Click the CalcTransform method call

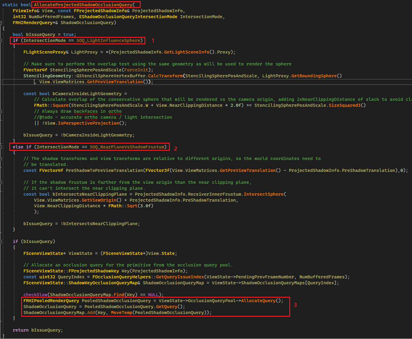coord(165,76)
